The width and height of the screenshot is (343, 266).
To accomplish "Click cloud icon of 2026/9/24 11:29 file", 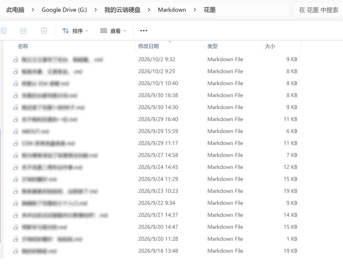I will (15, 179).
